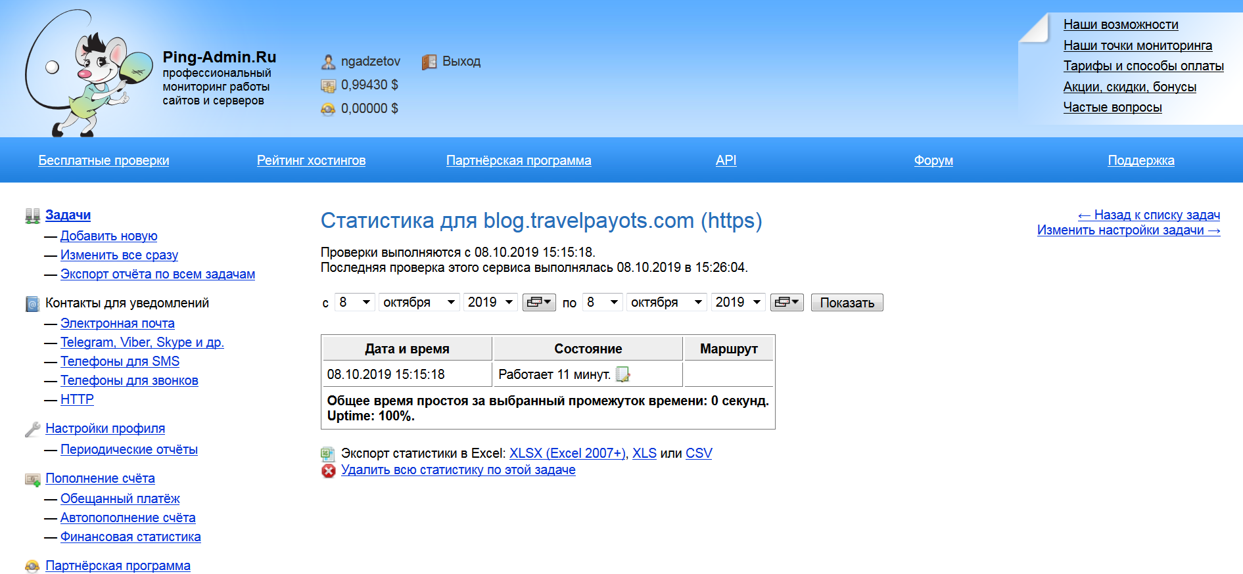This screenshot has height=574, width=1243.
Task: Click the red delete statistics icon
Action: [329, 470]
